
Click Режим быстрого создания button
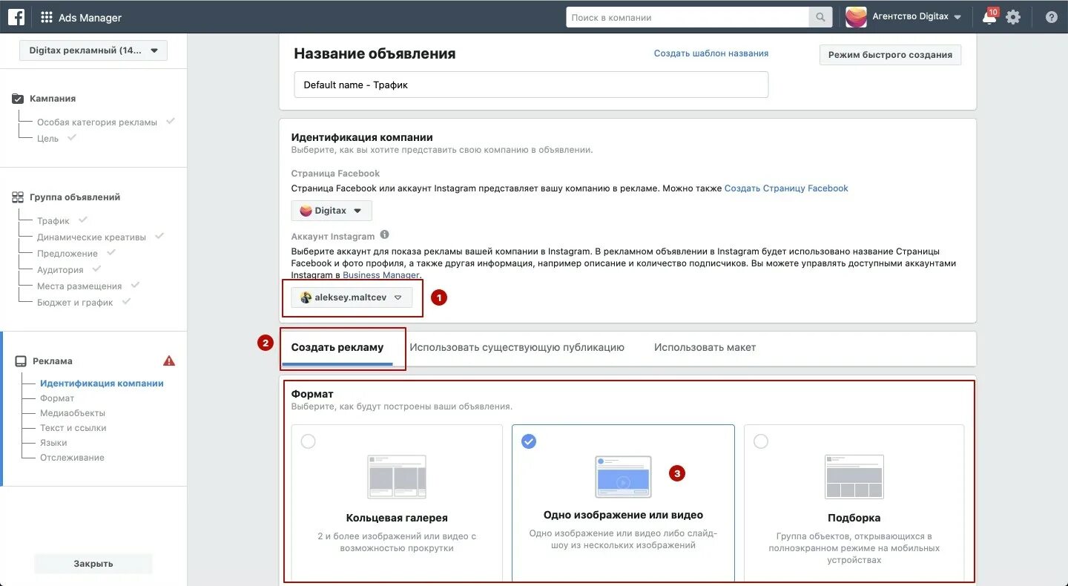click(x=890, y=55)
